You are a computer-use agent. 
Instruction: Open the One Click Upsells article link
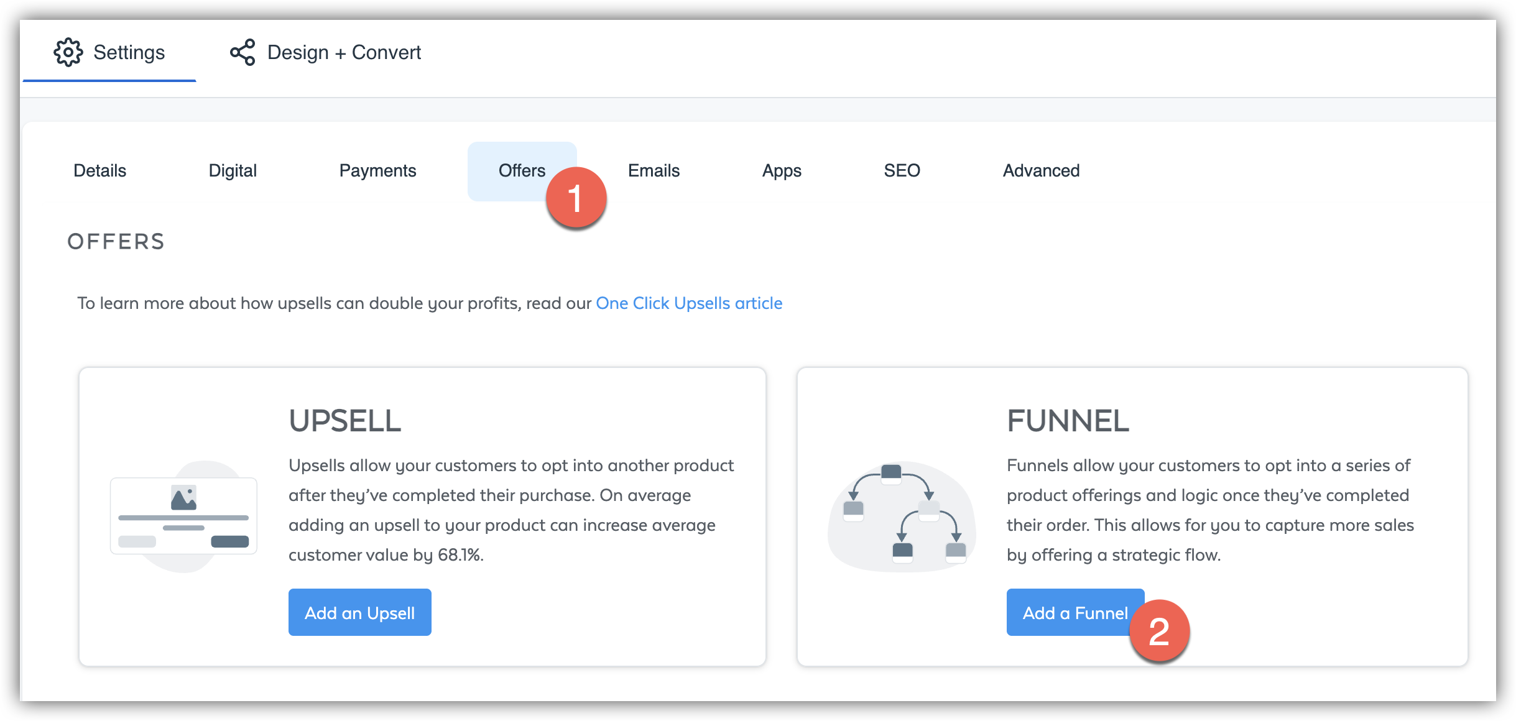point(689,303)
